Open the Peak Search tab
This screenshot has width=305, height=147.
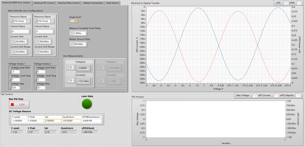pos(112,3)
